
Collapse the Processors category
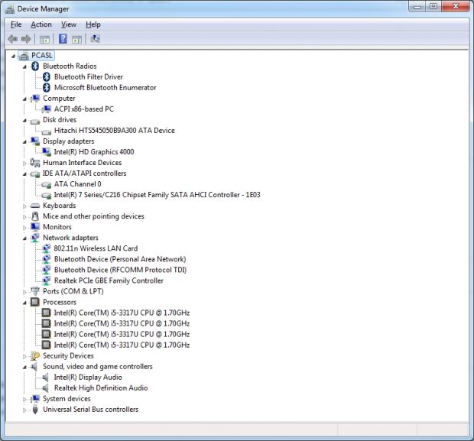[25, 303]
